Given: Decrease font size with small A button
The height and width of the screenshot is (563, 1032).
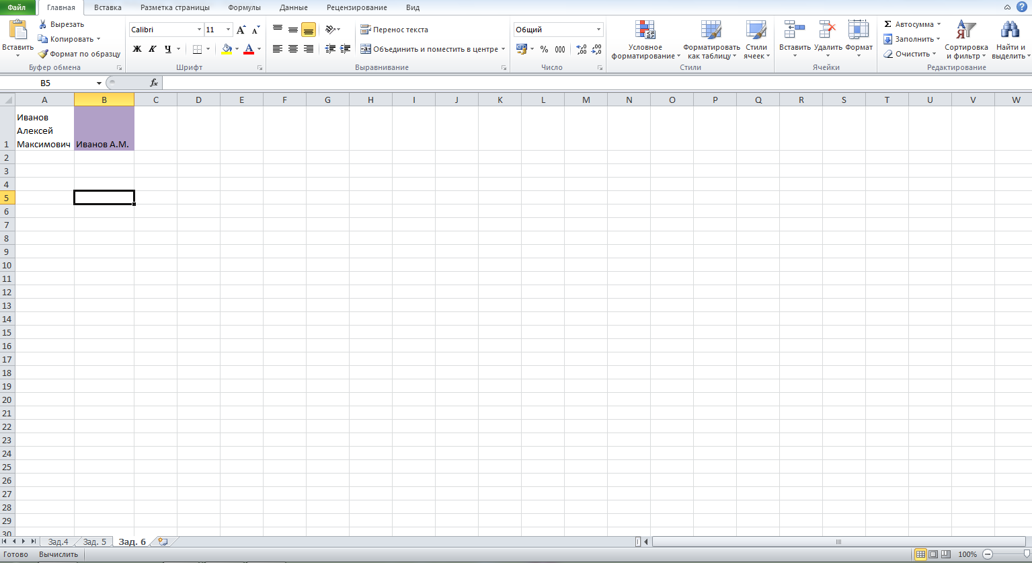Looking at the screenshot, I should pyautogui.click(x=256, y=30).
